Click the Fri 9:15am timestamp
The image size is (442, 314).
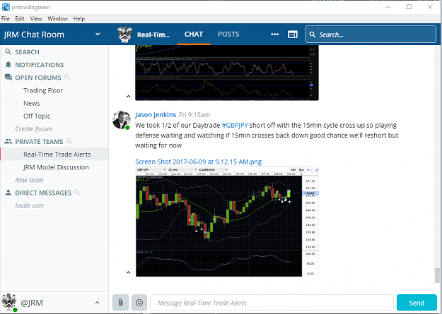point(194,115)
